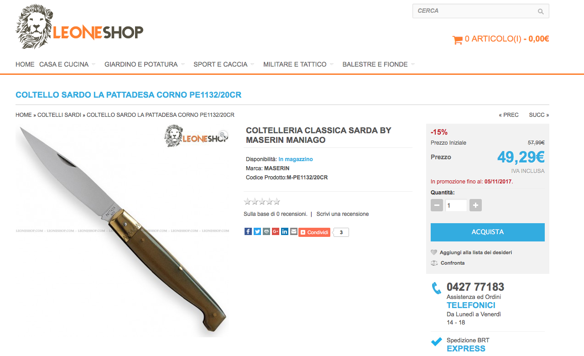Send product by email icon
This screenshot has height=356, width=584.
click(x=294, y=231)
